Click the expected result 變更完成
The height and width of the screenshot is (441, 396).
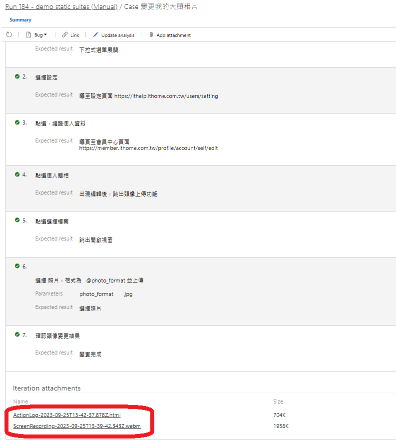coord(90,354)
